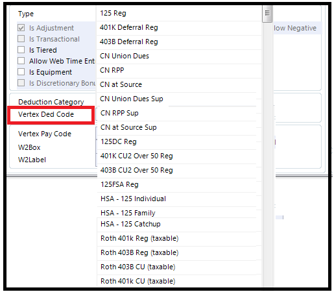334x292 pixels.
Task: Enable Allow Web Time Entry checkbox
Action: (x=21, y=61)
